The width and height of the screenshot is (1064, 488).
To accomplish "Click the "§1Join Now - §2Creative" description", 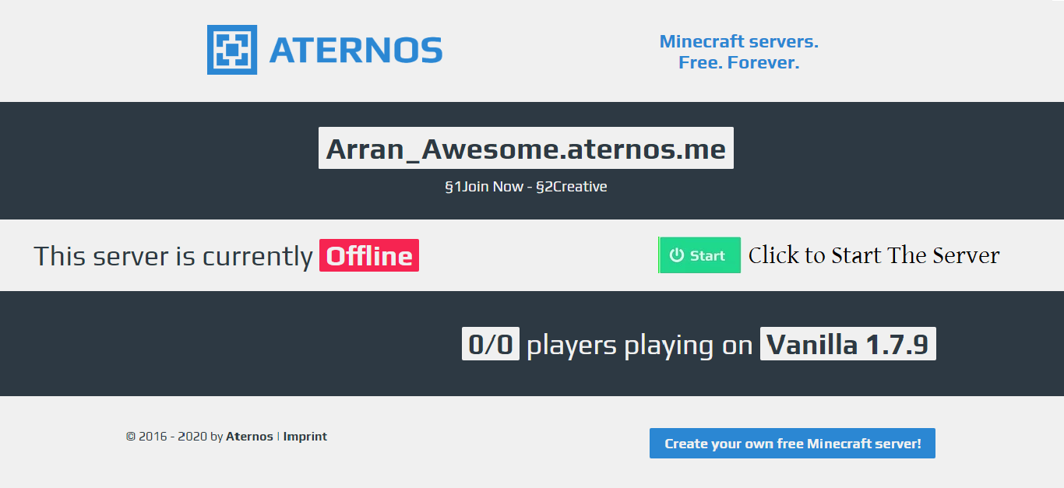I will (526, 187).
